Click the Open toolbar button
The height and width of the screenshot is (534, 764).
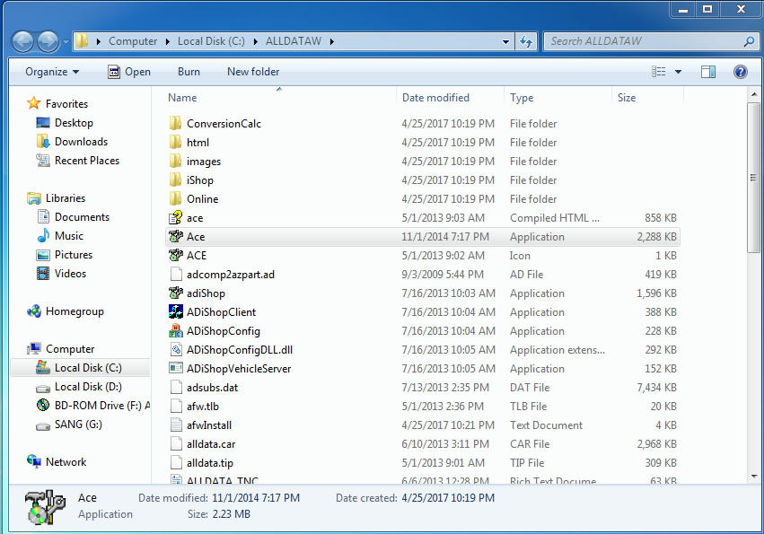pyautogui.click(x=129, y=72)
